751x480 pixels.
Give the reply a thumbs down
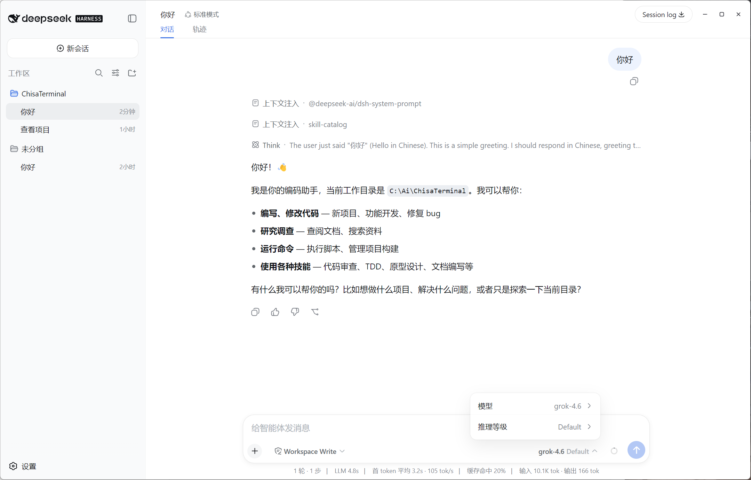point(295,312)
